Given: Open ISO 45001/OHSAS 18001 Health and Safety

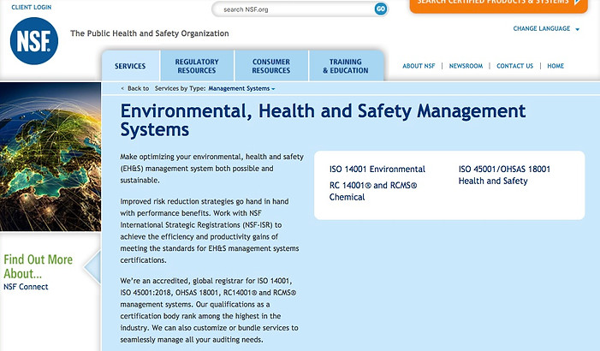Looking at the screenshot, I should coord(504,175).
